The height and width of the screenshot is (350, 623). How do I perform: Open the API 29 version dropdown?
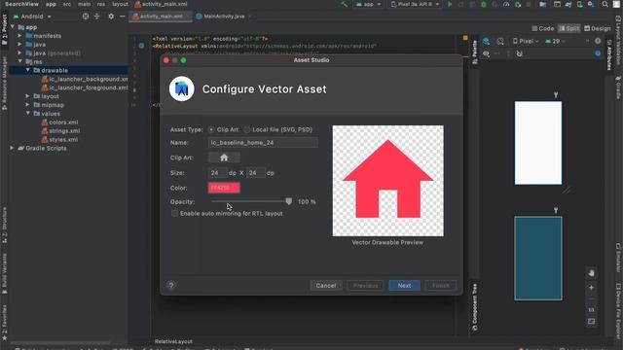[x=555, y=41]
